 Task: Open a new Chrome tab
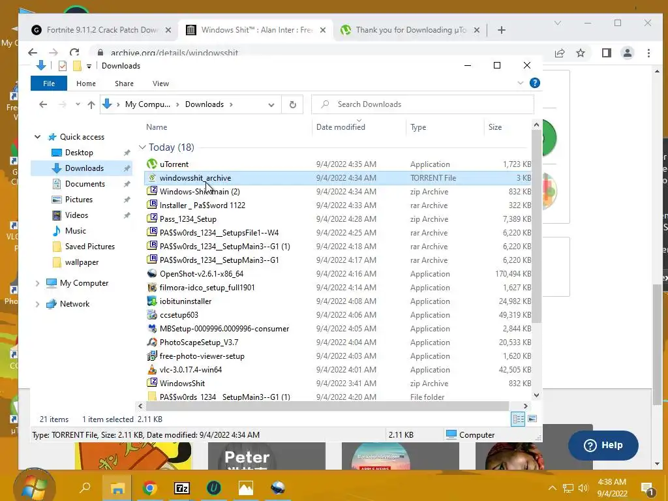coord(502,30)
